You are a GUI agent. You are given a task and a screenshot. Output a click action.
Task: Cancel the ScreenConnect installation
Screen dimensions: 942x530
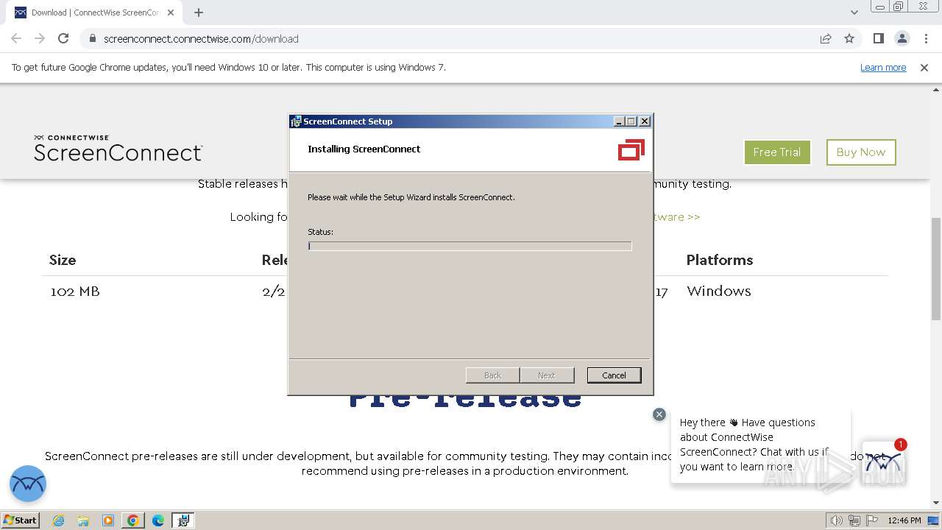pos(614,375)
